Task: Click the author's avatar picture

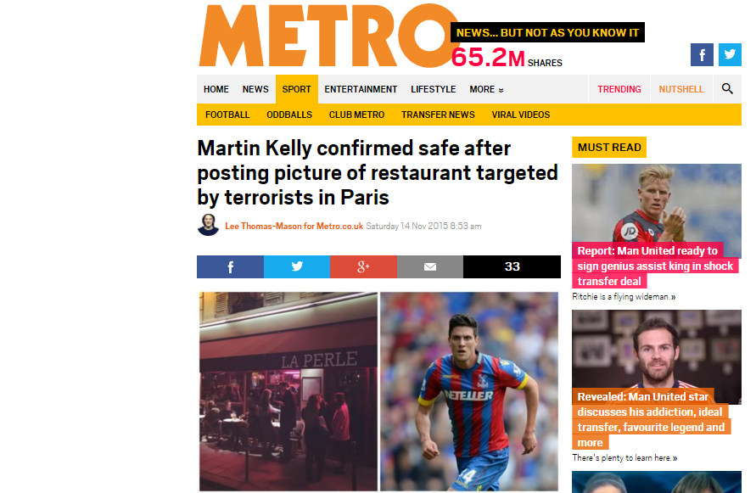Action: (x=208, y=225)
